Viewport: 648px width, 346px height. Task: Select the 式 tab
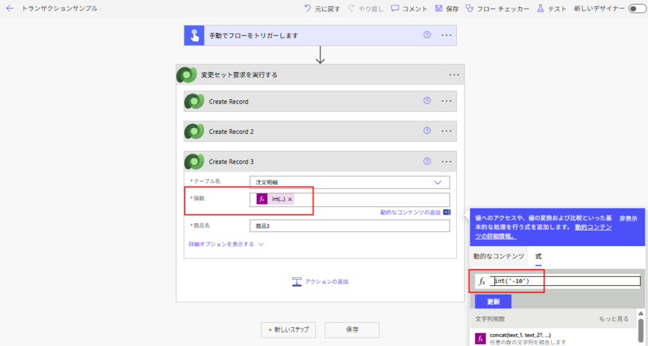pyautogui.click(x=539, y=256)
